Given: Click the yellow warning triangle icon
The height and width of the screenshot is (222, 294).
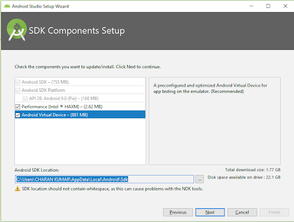Looking at the screenshot, I should click(x=17, y=189).
